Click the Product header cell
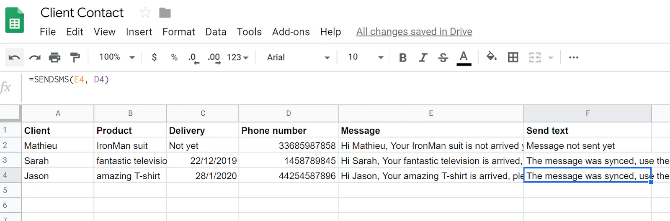 point(130,130)
